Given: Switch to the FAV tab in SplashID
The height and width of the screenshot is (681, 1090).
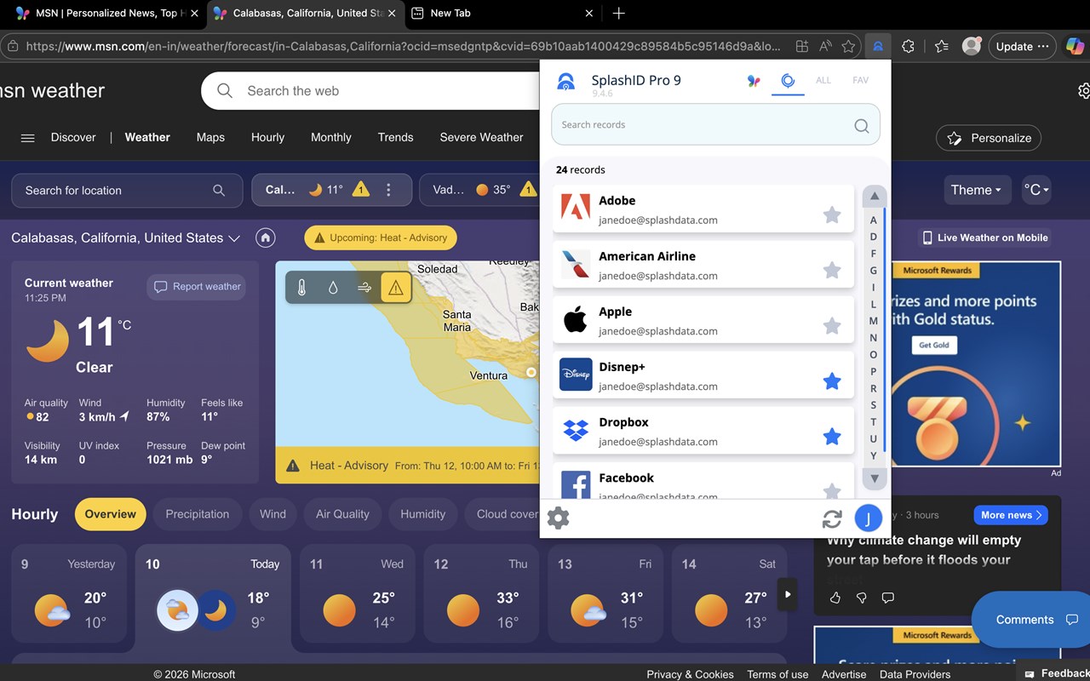Looking at the screenshot, I should click(860, 80).
